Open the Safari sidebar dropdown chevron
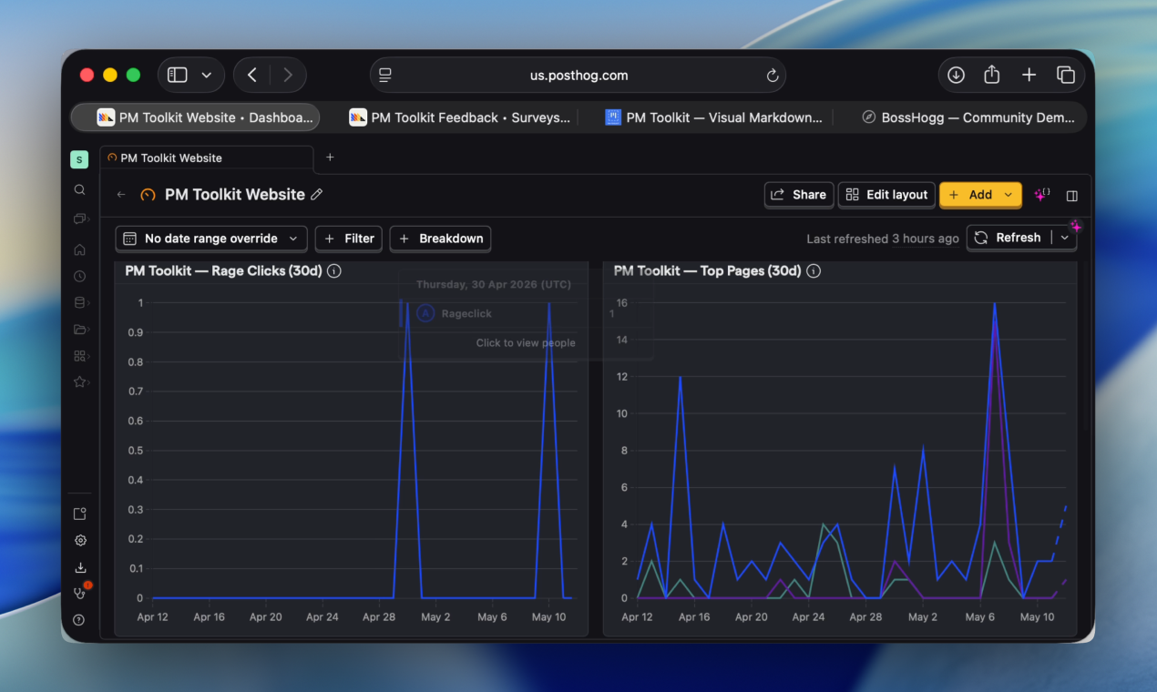 tap(207, 76)
